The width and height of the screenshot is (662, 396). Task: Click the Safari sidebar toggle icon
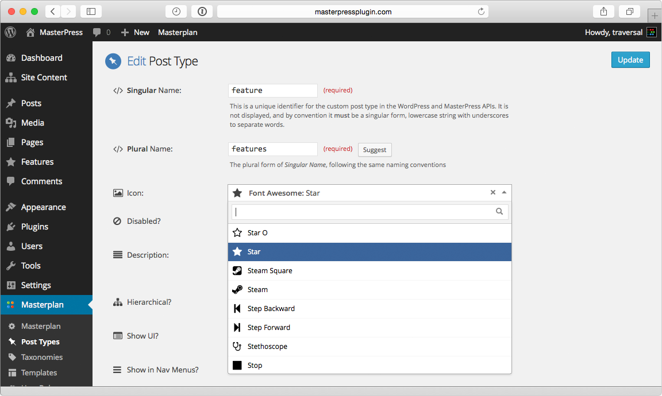(91, 11)
